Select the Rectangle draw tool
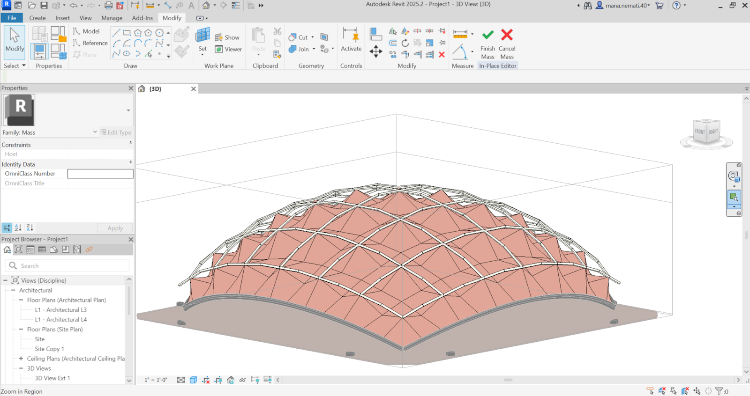Image resolution: width=750 pixels, height=396 pixels. pos(127,33)
